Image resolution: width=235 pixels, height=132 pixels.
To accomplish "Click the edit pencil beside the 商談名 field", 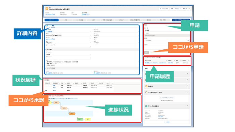I will (x=90, y=35).
